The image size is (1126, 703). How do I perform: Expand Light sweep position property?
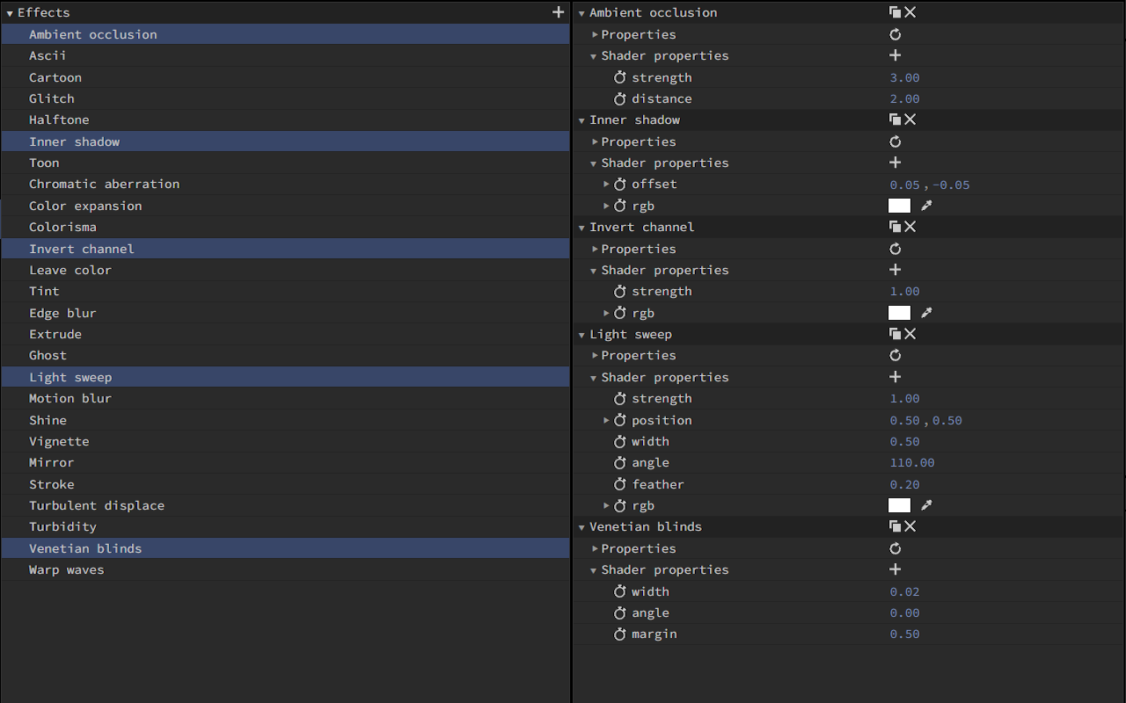607,420
